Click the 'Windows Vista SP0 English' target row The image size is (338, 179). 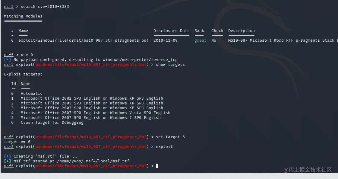click(x=91, y=113)
